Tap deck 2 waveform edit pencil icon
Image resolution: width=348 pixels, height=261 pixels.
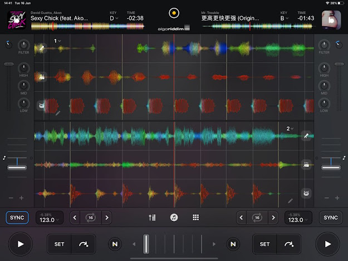(290, 201)
